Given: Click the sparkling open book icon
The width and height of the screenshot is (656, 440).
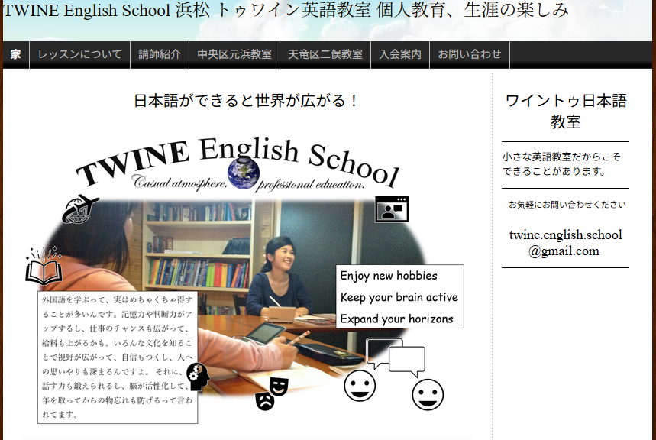Looking at the screenshot, I should tap(44, 267).
